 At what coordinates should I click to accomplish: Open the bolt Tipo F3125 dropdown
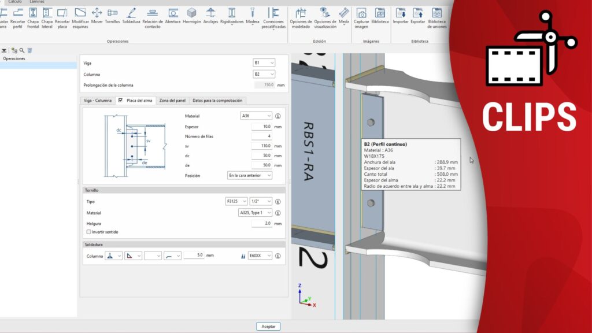(x=236, y=202)
